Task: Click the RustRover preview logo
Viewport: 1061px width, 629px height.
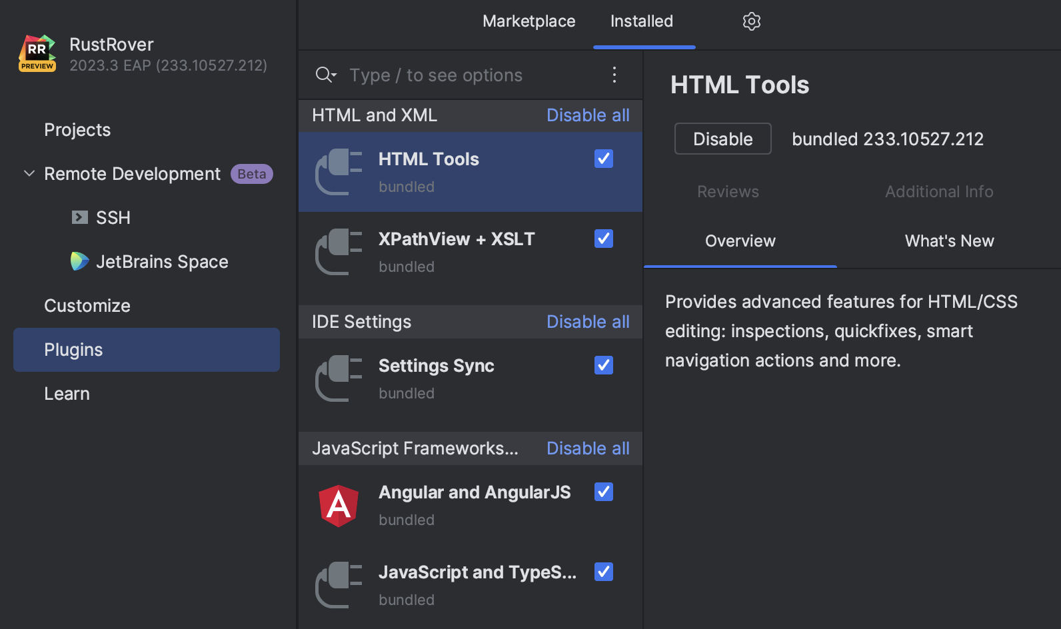Action: [x=37, y=53]
